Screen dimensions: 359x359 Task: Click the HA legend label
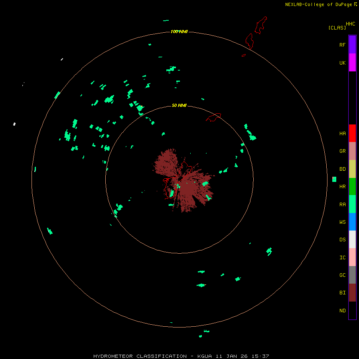(x=342, y=134)
